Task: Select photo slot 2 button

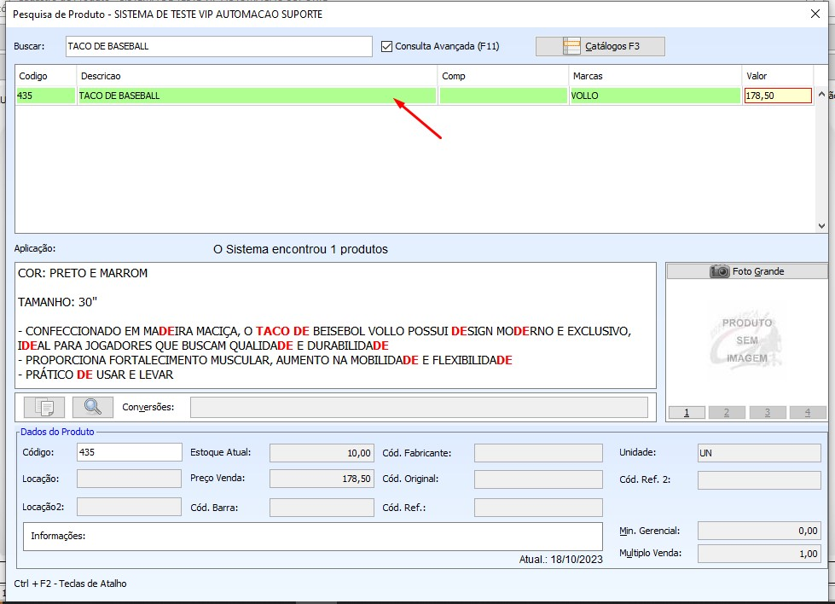Action: (x=727, y=412)
